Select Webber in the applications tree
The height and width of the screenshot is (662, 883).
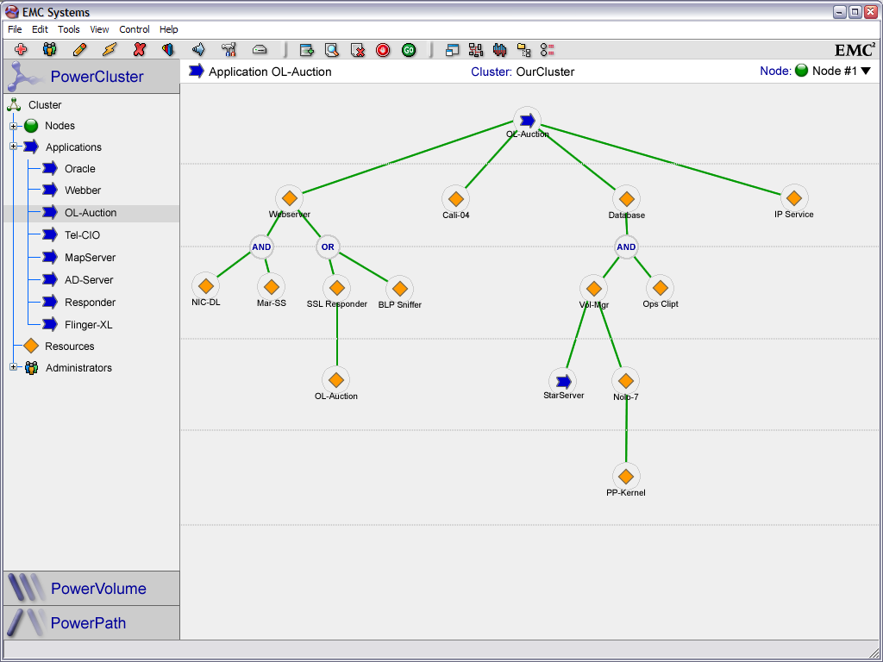(83, 190)
